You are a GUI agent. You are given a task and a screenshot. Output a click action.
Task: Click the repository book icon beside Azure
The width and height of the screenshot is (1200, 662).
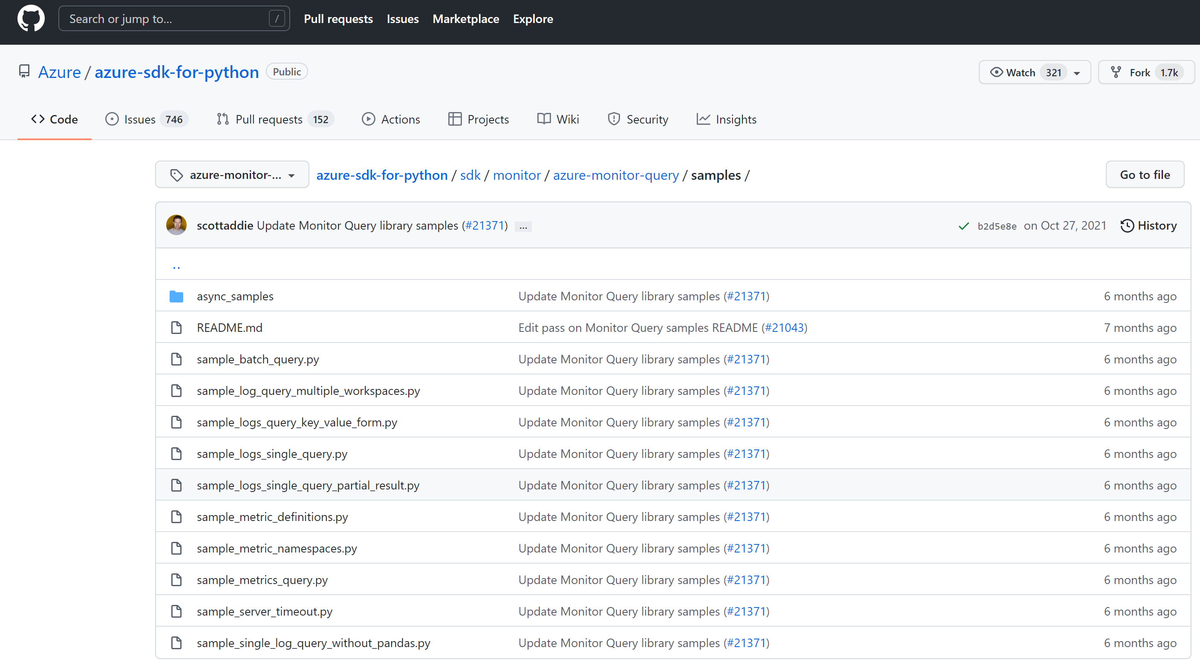(x=24, y=72)
